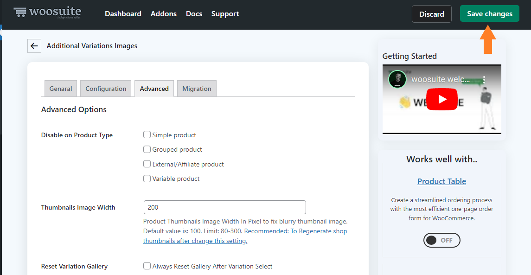This screenshot has height=275, width=531.
Task: Open the Product Table link
Action: (x=441, y=181)
